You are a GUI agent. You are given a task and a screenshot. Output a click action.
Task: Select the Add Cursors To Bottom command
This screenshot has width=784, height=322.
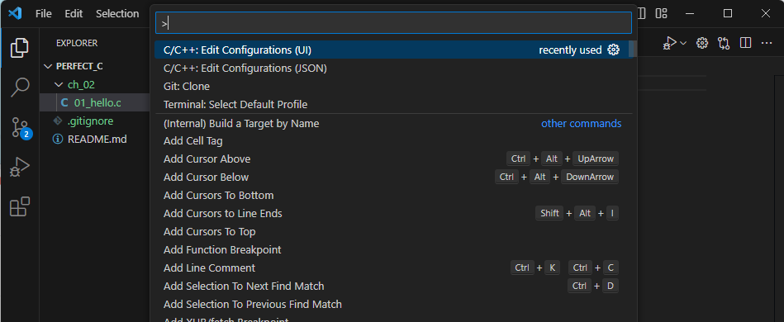coord(393,195)
